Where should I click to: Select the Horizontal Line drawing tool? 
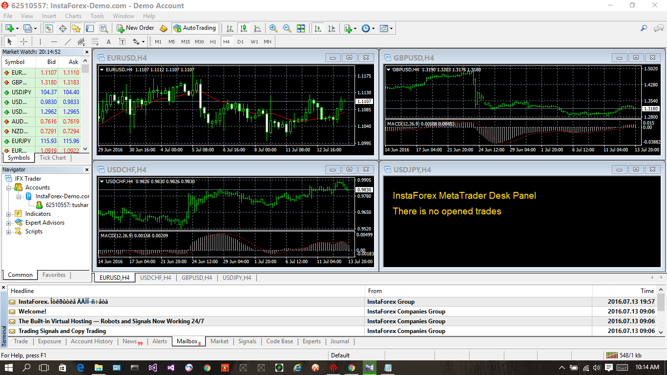tap(54, 42)
